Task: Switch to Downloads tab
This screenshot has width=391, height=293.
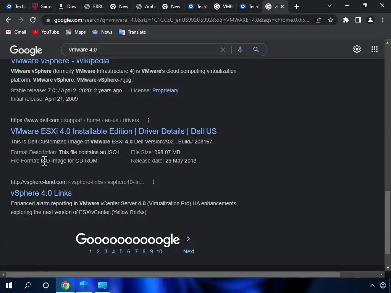Action: click(68, 6)
